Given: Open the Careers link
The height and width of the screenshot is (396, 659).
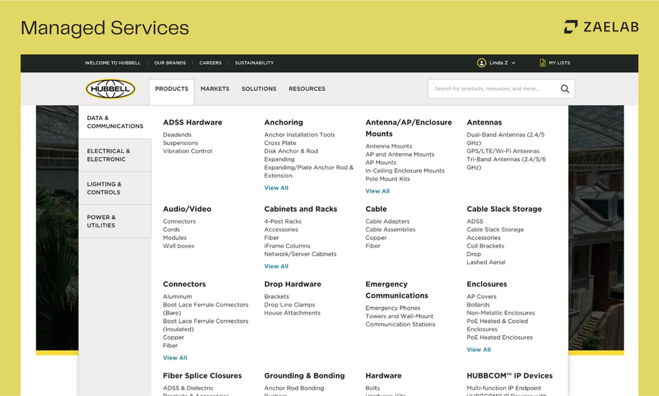Looking at the screenshot, I should pyautogui.click(x=210, y=63).
